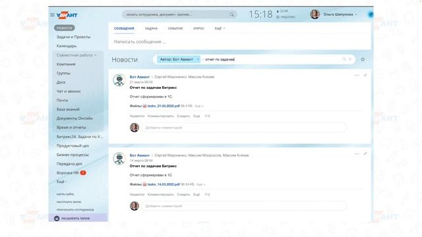Open Группы in sidebar

tap(63, 73)
